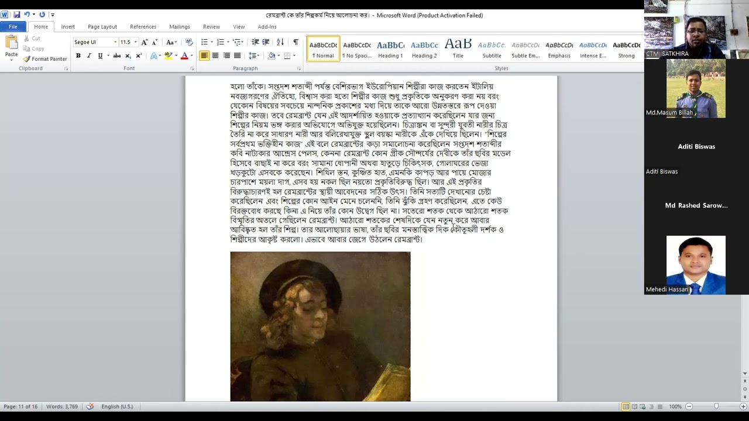The image size is (749, 421).
Task: Toggle bold formatting
Action: tap(78, 56)
